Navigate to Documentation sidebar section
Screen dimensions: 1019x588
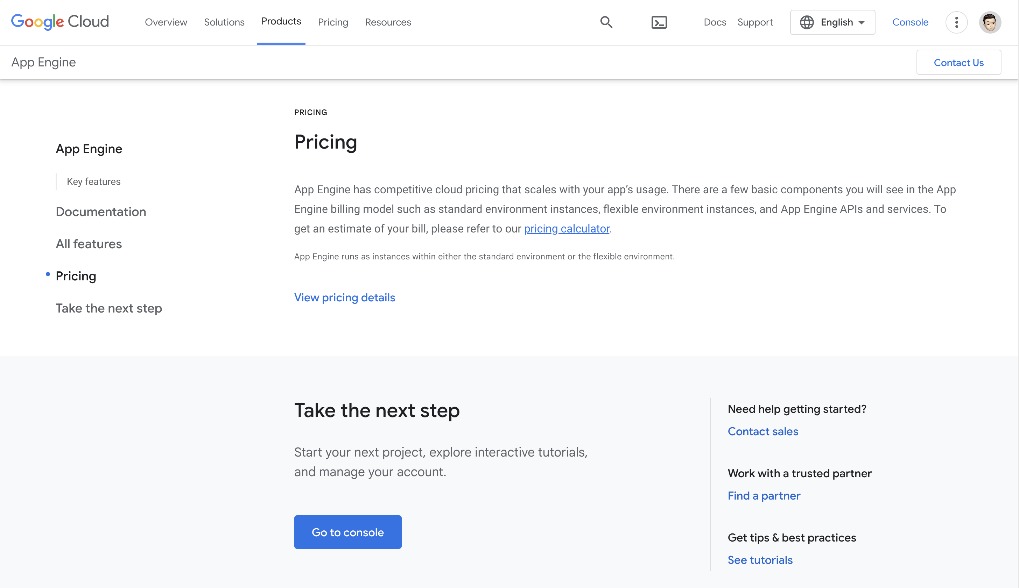pos(101,211)
